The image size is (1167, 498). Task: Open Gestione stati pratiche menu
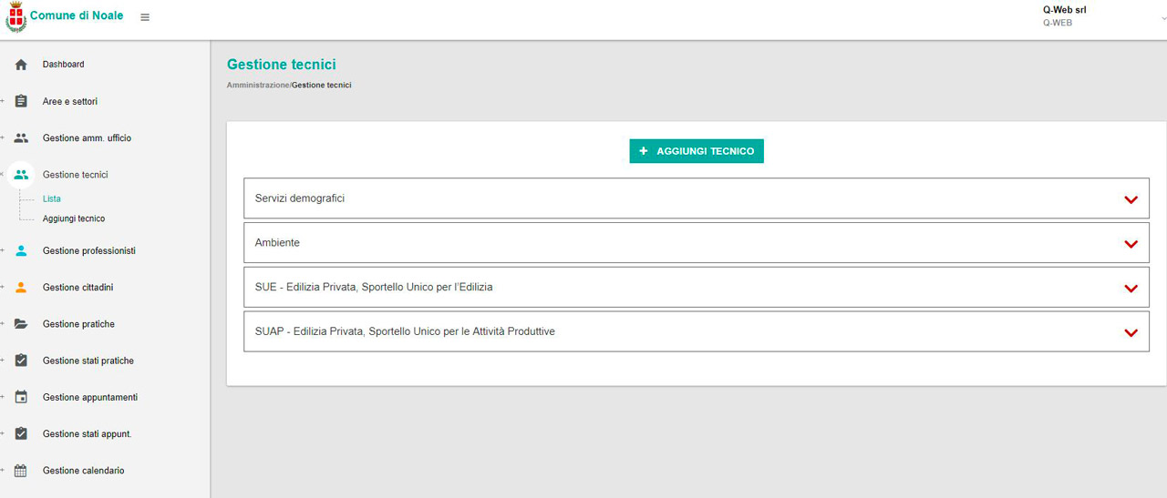[88, 361]
